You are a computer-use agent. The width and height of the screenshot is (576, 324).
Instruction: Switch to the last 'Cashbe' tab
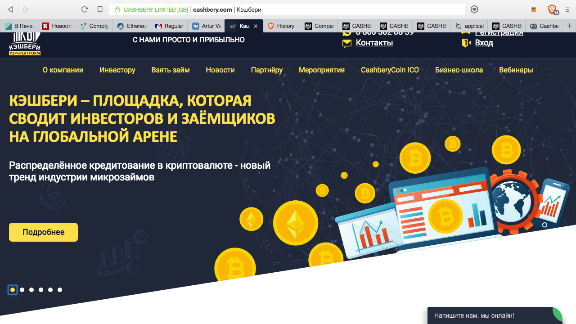[545, 26]
